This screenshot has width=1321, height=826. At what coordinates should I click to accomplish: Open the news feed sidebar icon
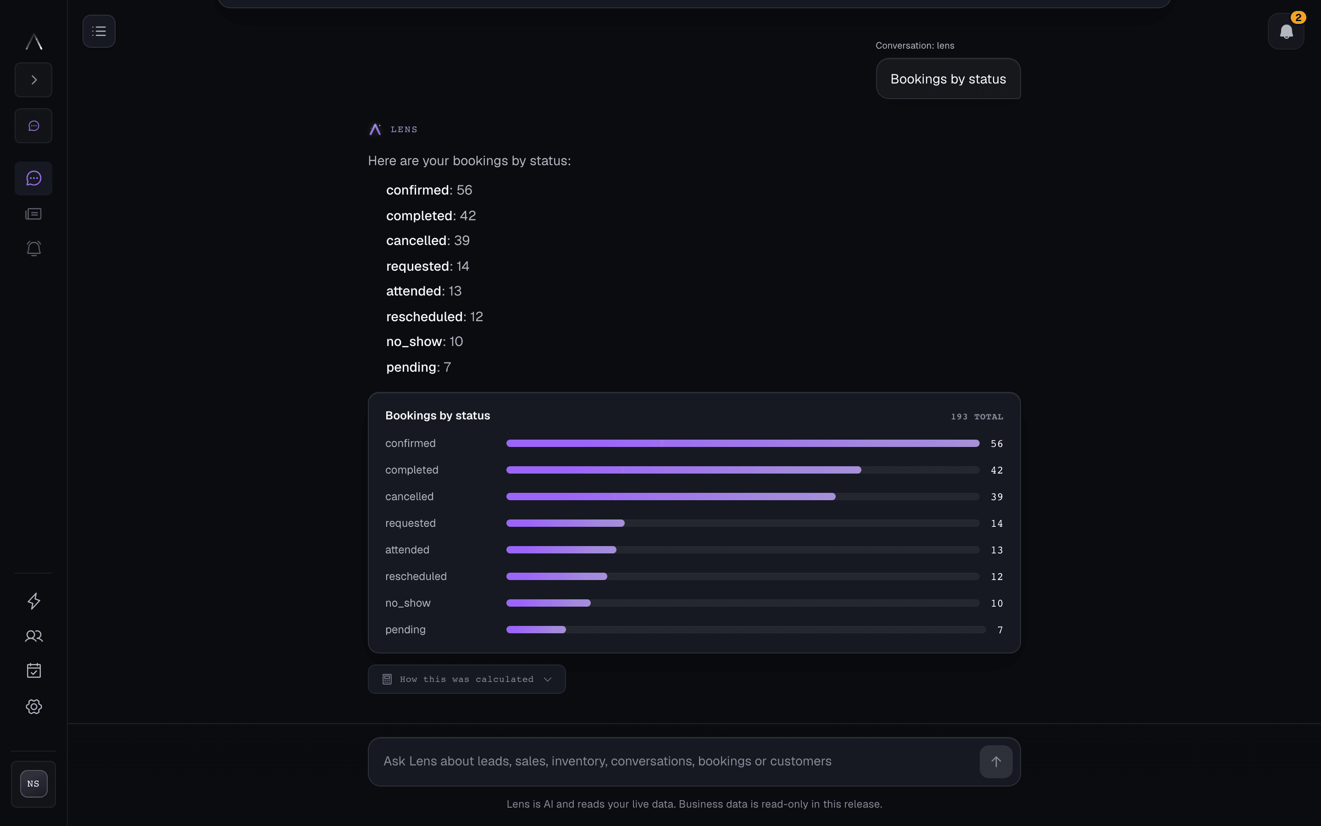point(33,213)
